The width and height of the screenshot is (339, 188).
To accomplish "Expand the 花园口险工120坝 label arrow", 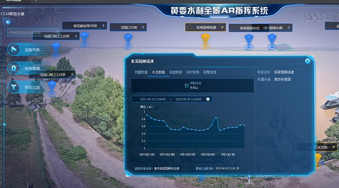I will (76, 36).
